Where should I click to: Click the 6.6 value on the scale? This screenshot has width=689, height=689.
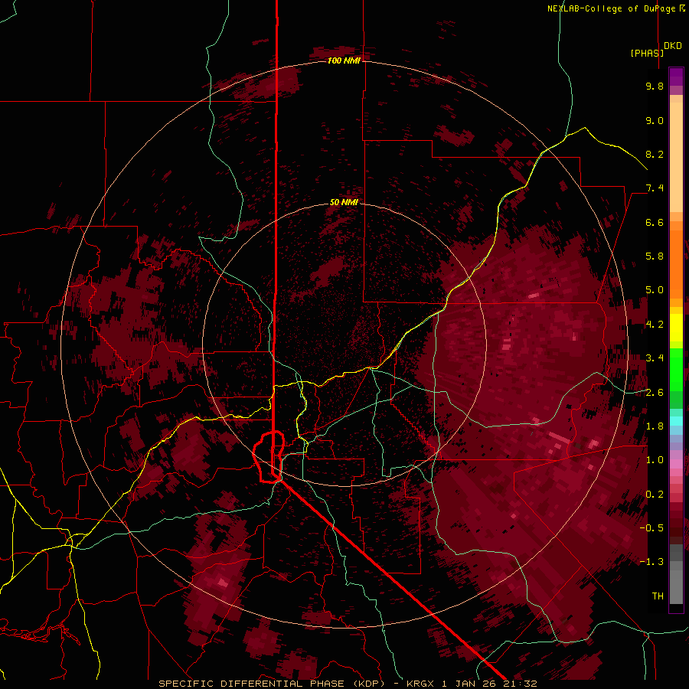pyautogui.click(x=655, y=222)
